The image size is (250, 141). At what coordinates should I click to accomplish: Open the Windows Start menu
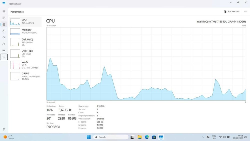pyautogui.click(x=89, y=137)
